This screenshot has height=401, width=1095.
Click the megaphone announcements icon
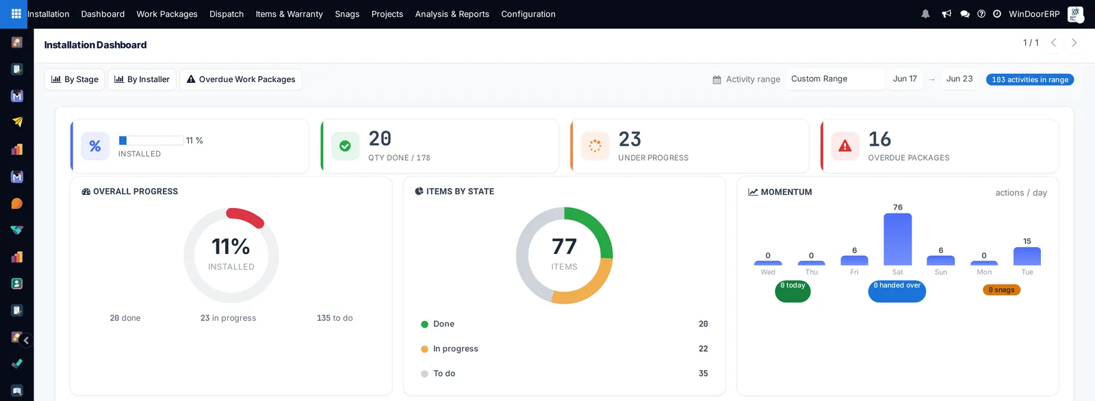[x=946, y=14]
